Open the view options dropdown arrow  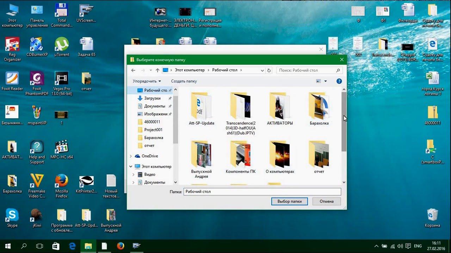coord(325,81)
